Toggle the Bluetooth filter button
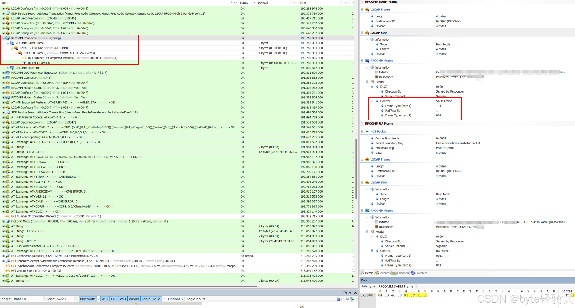This screenshot has width=575, height=308. [x=87, y=299]
